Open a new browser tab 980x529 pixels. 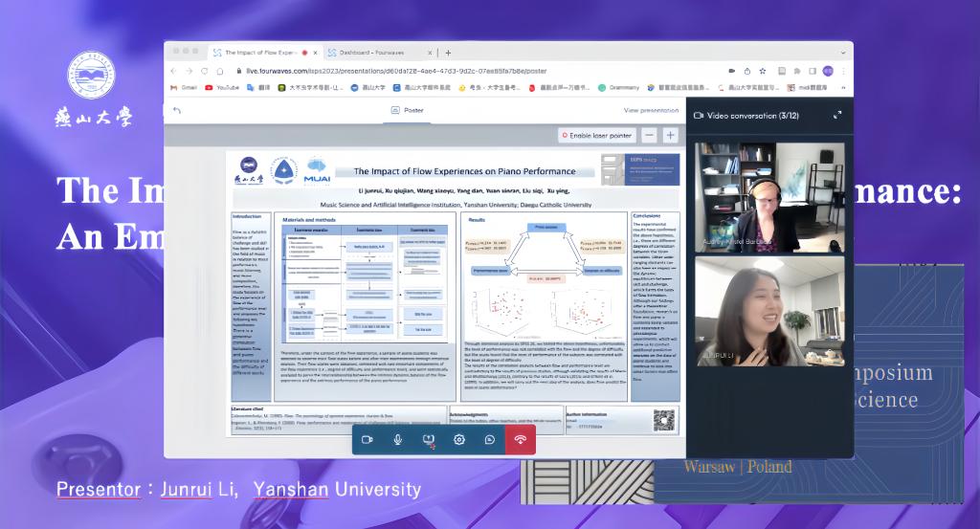448,53
